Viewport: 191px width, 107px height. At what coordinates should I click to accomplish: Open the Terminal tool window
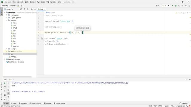coord(47,103)
